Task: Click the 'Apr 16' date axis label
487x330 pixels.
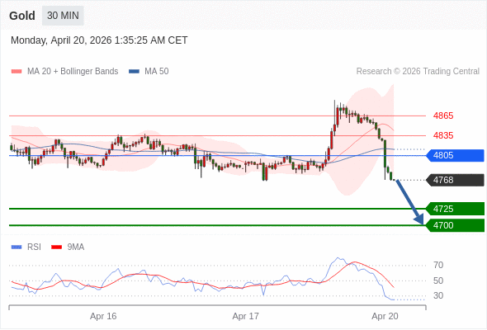Action: point(103,316)
